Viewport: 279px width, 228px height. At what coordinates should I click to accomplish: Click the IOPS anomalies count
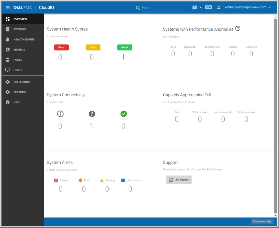coord(173,54)
